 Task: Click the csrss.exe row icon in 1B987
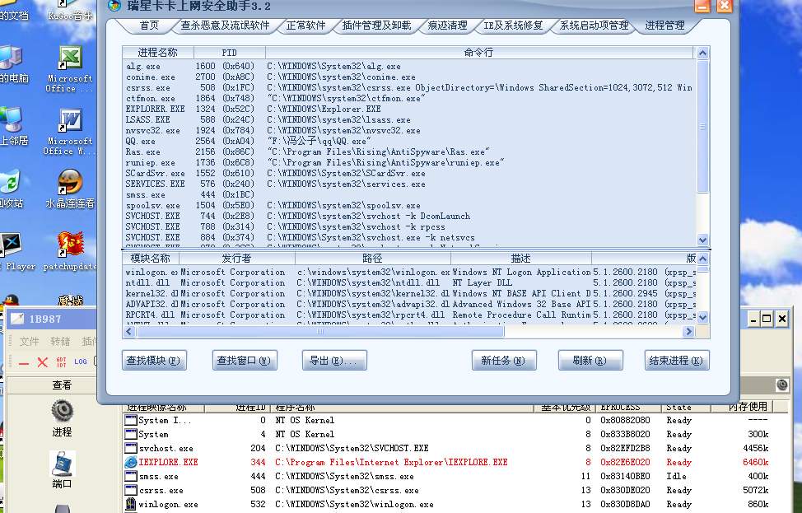(x=131, y=491)
